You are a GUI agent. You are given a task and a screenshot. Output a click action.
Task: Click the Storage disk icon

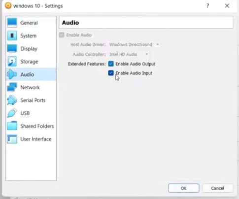point(12,62)
